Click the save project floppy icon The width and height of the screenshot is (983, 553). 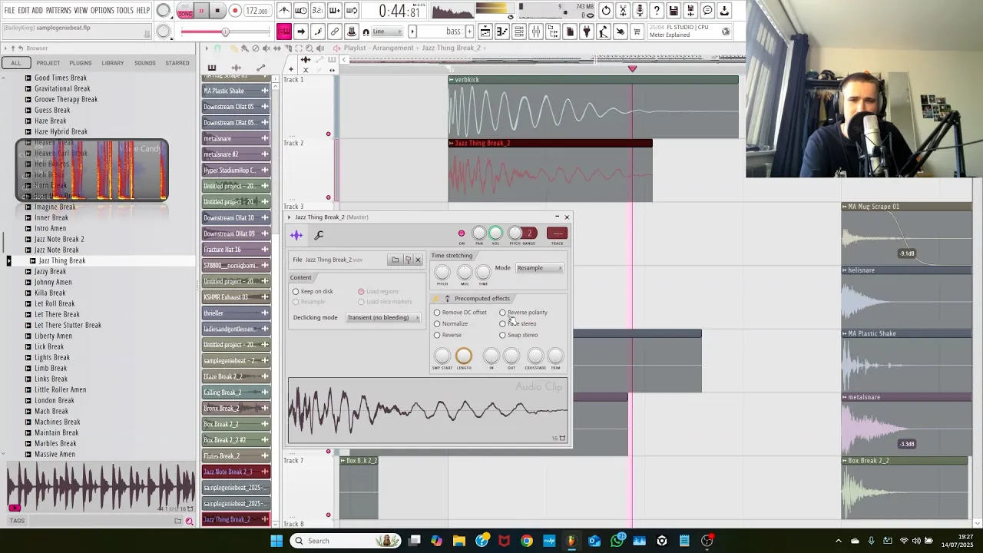[x=674, y=11]
